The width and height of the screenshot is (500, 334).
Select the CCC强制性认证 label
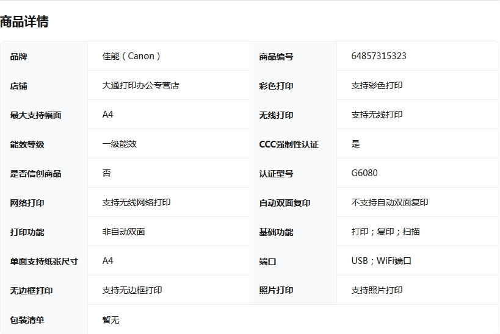[x=289, y=144]
